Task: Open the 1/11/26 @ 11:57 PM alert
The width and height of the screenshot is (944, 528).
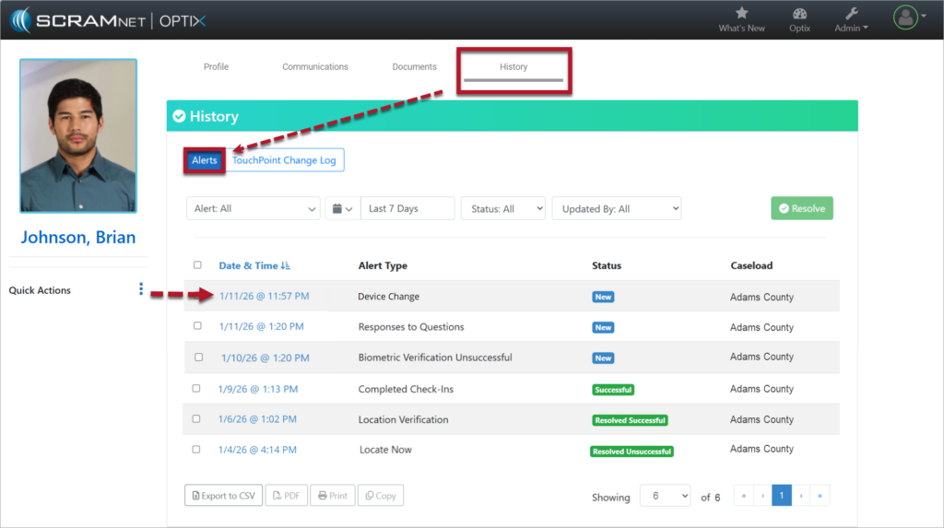Action: 264,297
